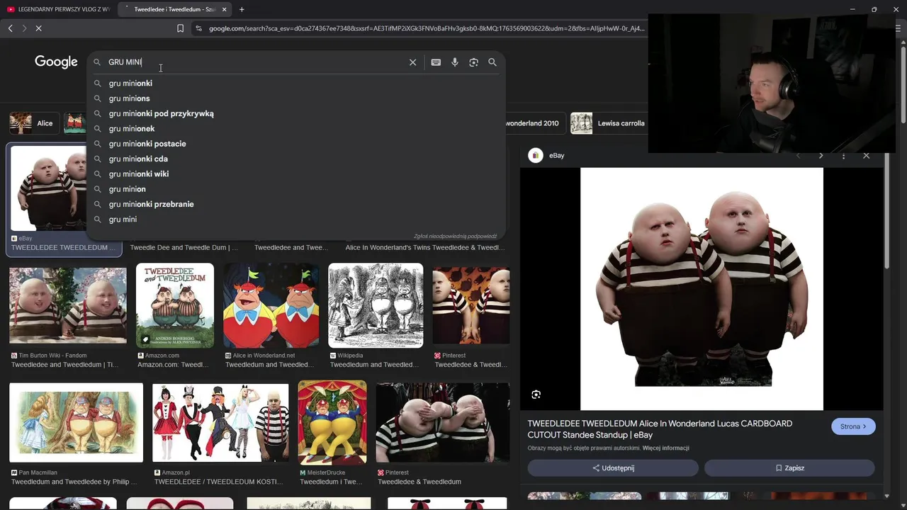Open the Alice in Wonderland.net cartoon thumbnail
This screenshot has width=907, height=510.
click(x=271, y=305)
